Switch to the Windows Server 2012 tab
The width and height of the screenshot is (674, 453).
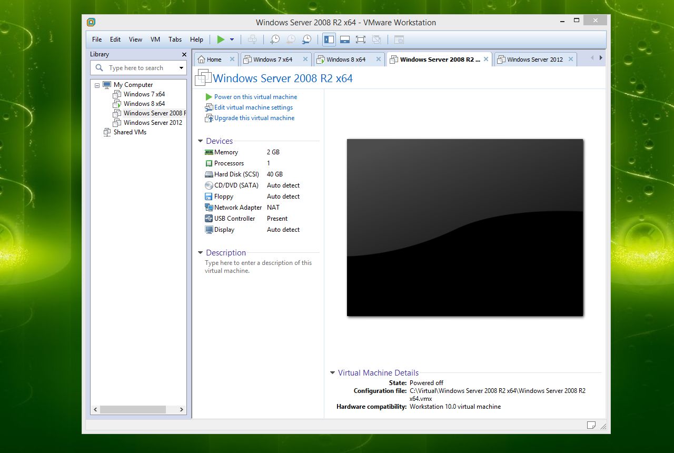pos(535,60)
